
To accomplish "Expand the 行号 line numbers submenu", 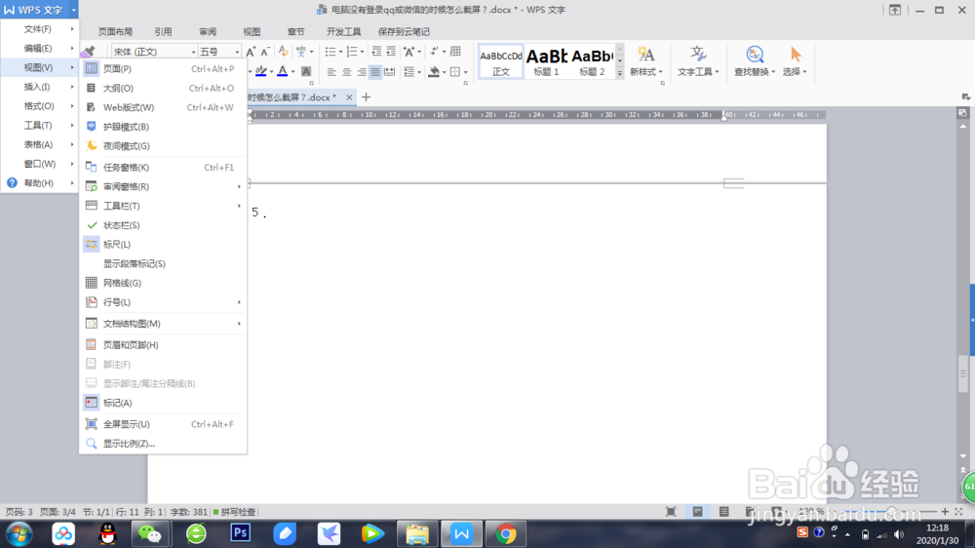I will [163, 301].
